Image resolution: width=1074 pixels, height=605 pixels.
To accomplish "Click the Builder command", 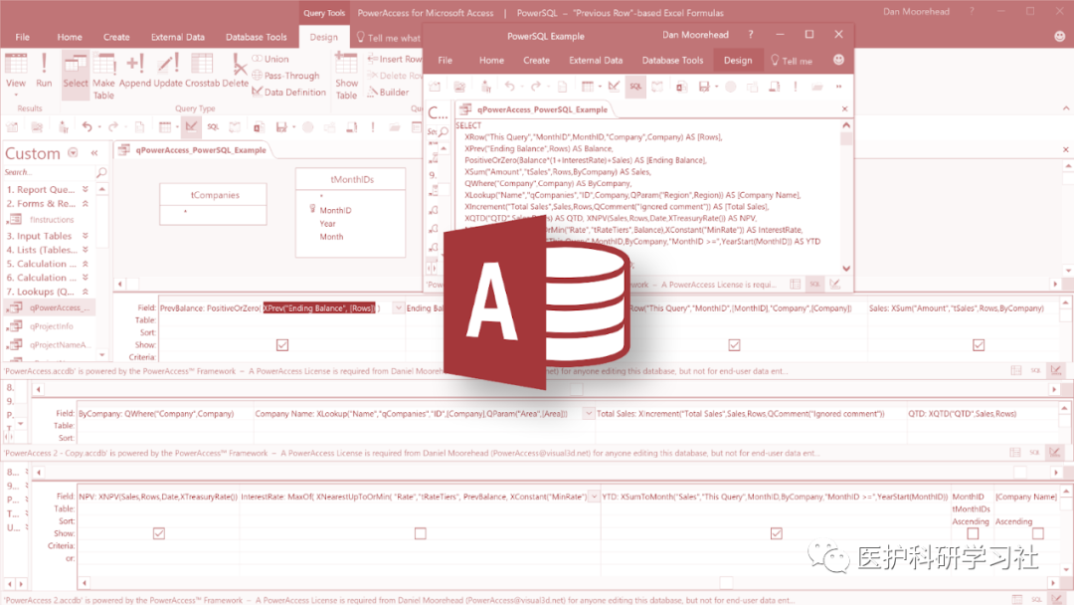I will tap(388, 92).
